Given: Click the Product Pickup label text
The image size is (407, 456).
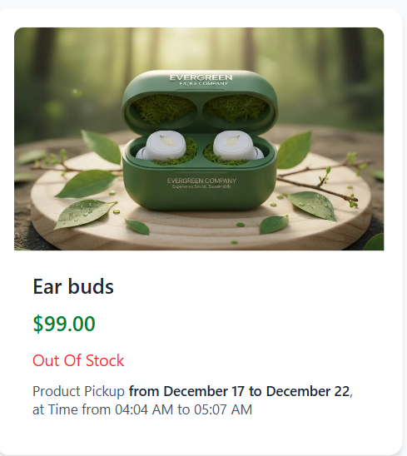Looking at the screenshot, I should tap(78, 391).
